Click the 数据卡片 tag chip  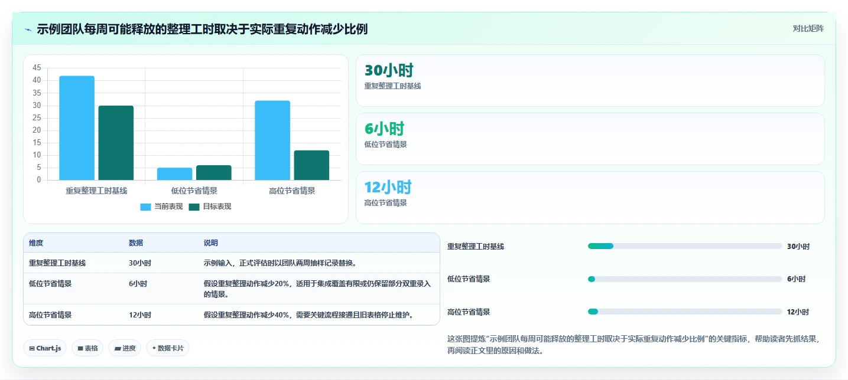[x=168, y=348]
